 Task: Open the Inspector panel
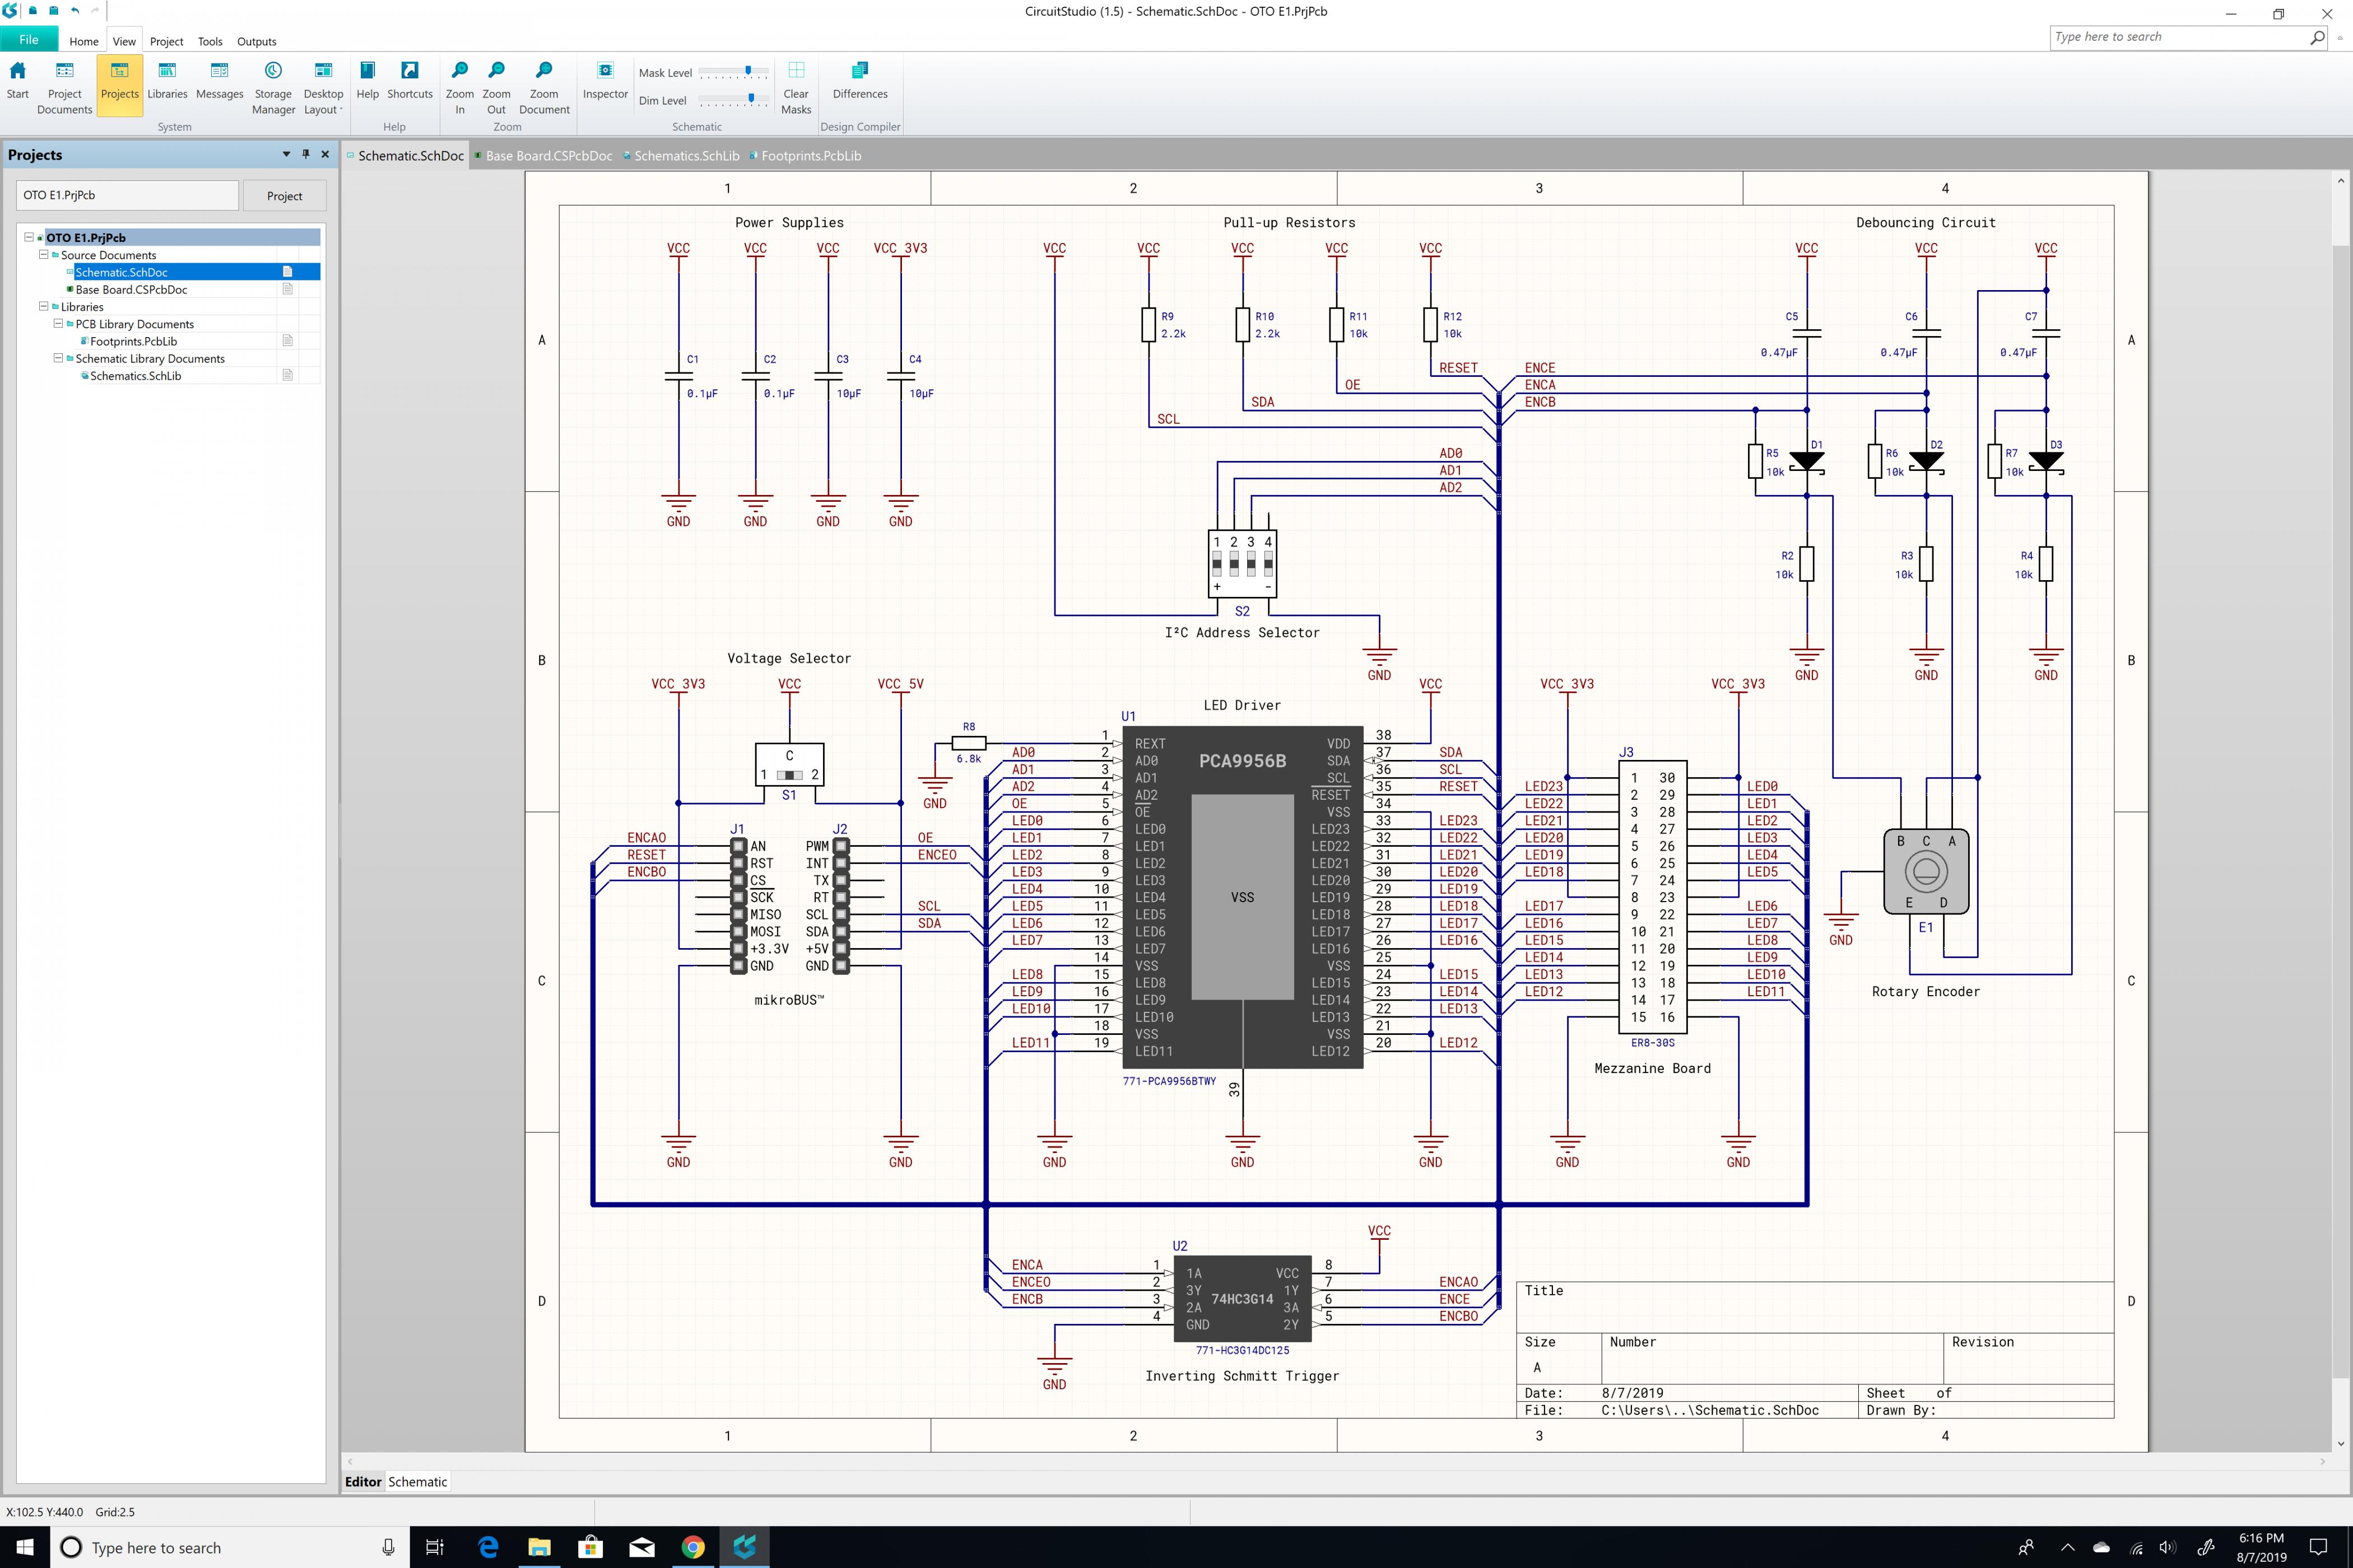(605, 82)
